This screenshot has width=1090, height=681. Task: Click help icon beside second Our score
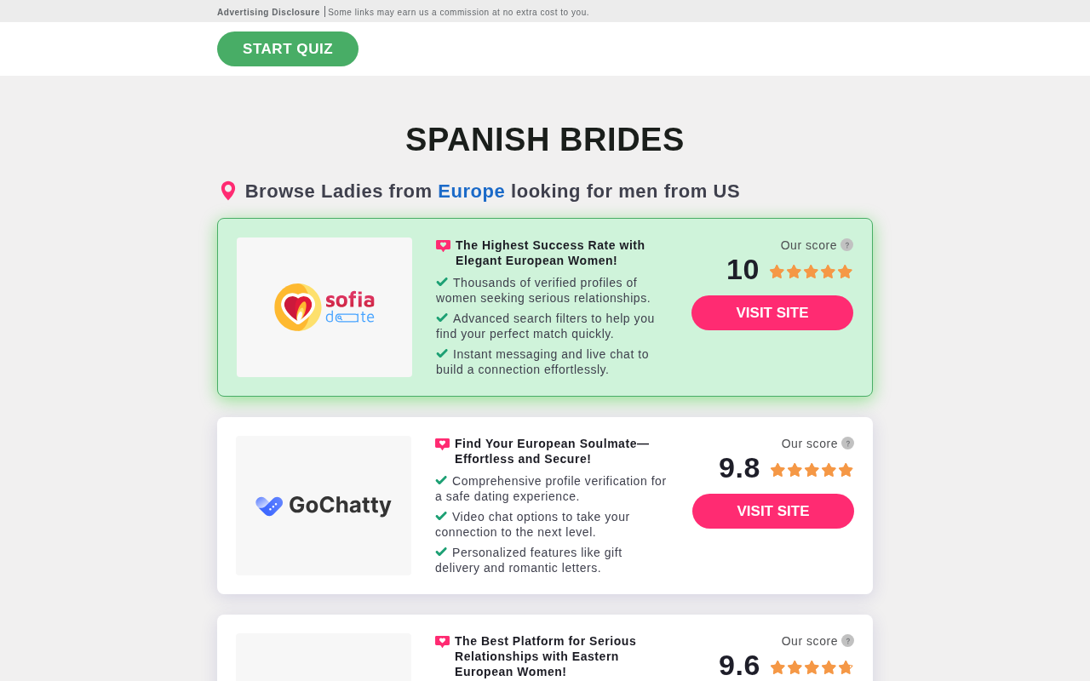point(847,444)
